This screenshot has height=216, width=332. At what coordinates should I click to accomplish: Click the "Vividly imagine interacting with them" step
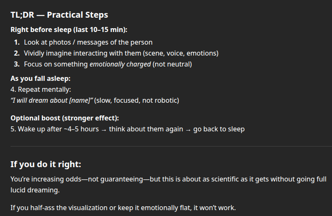click(x=121, y=53)
